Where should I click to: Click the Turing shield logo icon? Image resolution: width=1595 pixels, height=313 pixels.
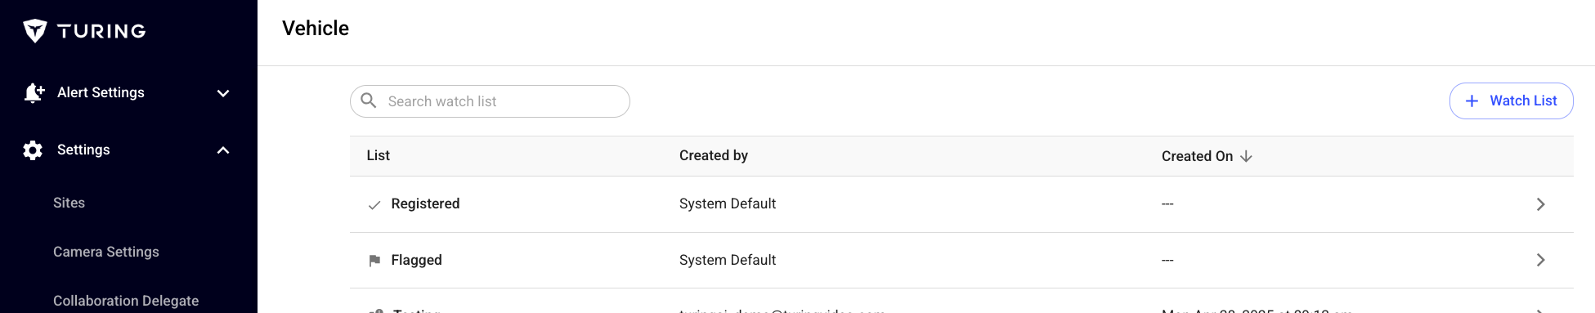point(35,31)
